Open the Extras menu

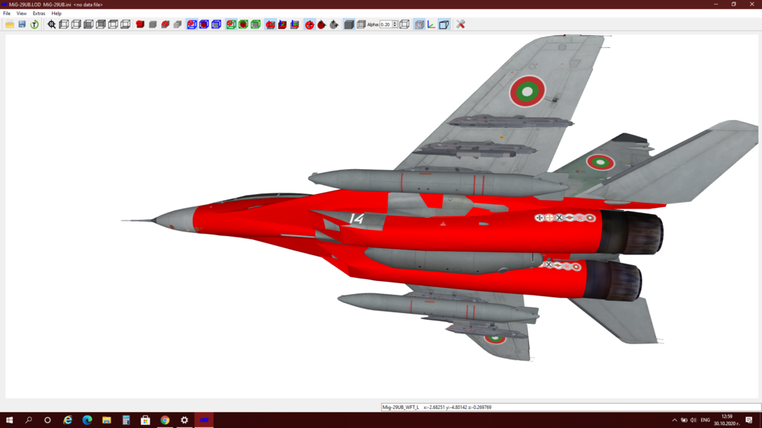[x=39, y=14]
